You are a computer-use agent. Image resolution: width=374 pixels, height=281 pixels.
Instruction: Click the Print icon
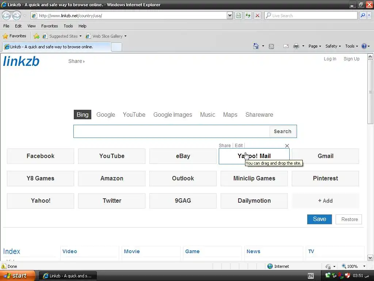click(x=296, y=46)
